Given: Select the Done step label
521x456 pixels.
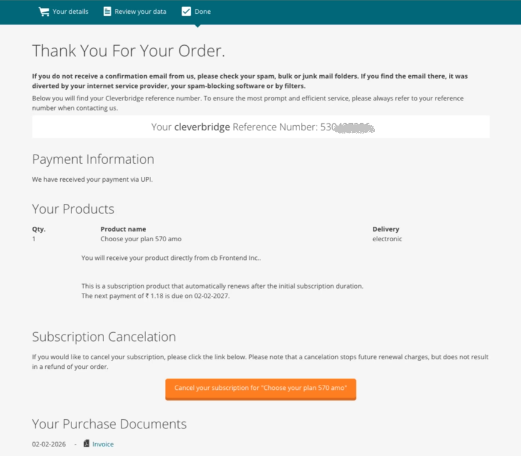Looking at the screenshot, I should 203,11.
